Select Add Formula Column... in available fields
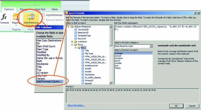Viewport: 201px width, 110px height. tap(50, 82)
